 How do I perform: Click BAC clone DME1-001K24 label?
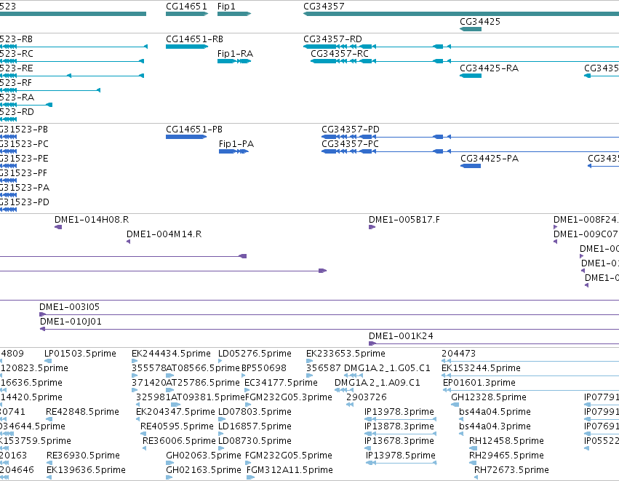401,336
